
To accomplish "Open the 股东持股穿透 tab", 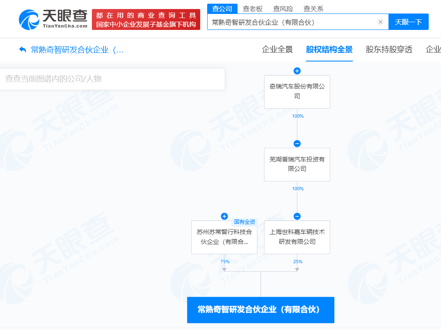I will tap(389, 50).
